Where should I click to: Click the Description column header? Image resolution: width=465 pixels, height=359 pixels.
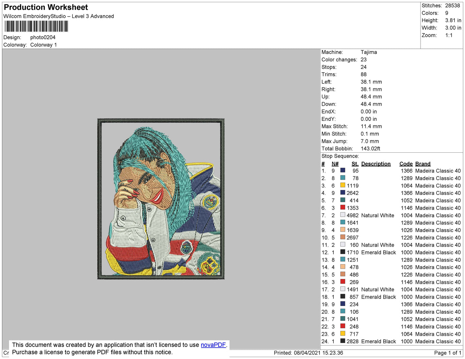point(376,164)
